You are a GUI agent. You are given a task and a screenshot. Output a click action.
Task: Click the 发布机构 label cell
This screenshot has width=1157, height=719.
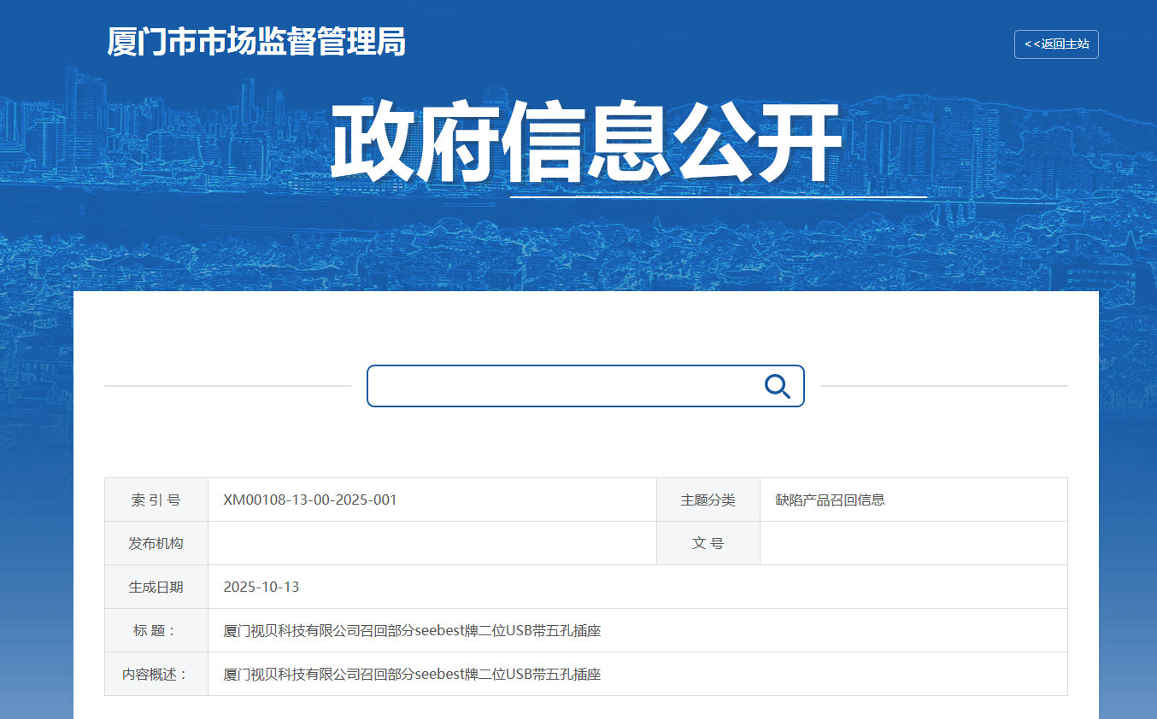point(156,543)
